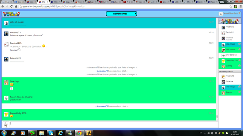Click the address bar URL

coord(54,6)
